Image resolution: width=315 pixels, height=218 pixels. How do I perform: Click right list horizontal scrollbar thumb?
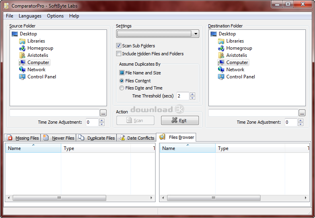point(214,198)
